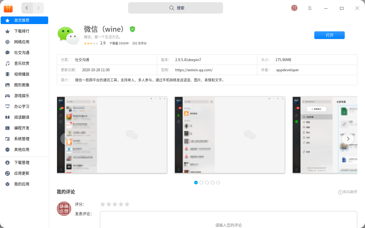Show previous screenshot with left chevron
Viewport: 365px width, 228px height.
[66, 139]
